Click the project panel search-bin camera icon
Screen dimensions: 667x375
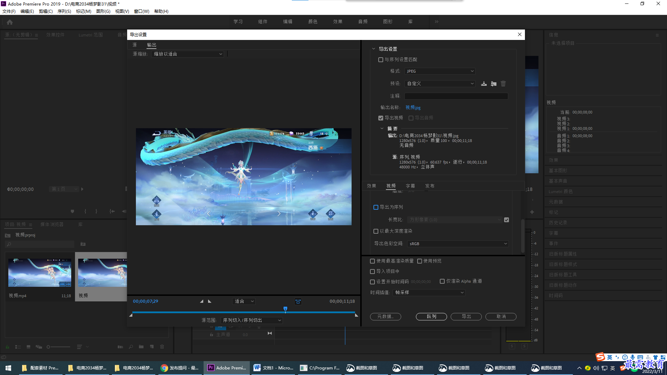pos(83,244)
